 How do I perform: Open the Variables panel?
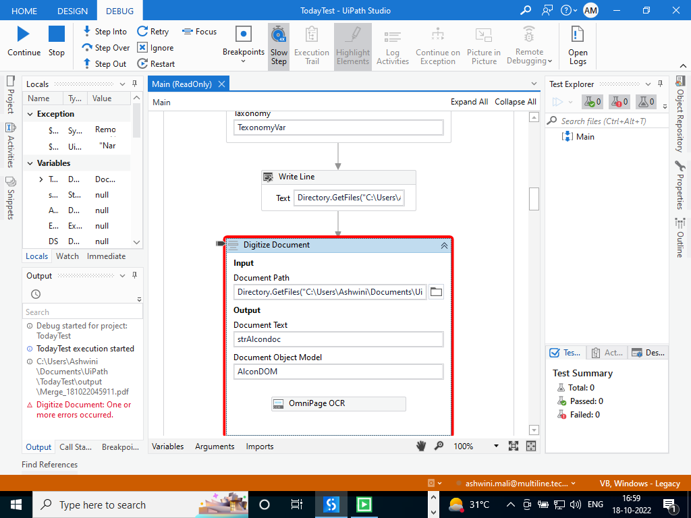[167, 447]
